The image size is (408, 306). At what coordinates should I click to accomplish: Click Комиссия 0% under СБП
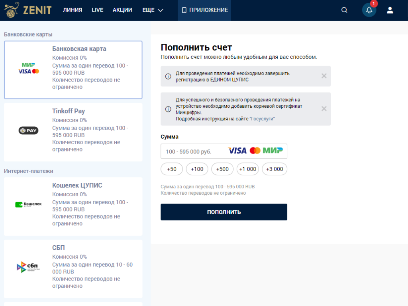pyautogui.click(x=69, y=257)
